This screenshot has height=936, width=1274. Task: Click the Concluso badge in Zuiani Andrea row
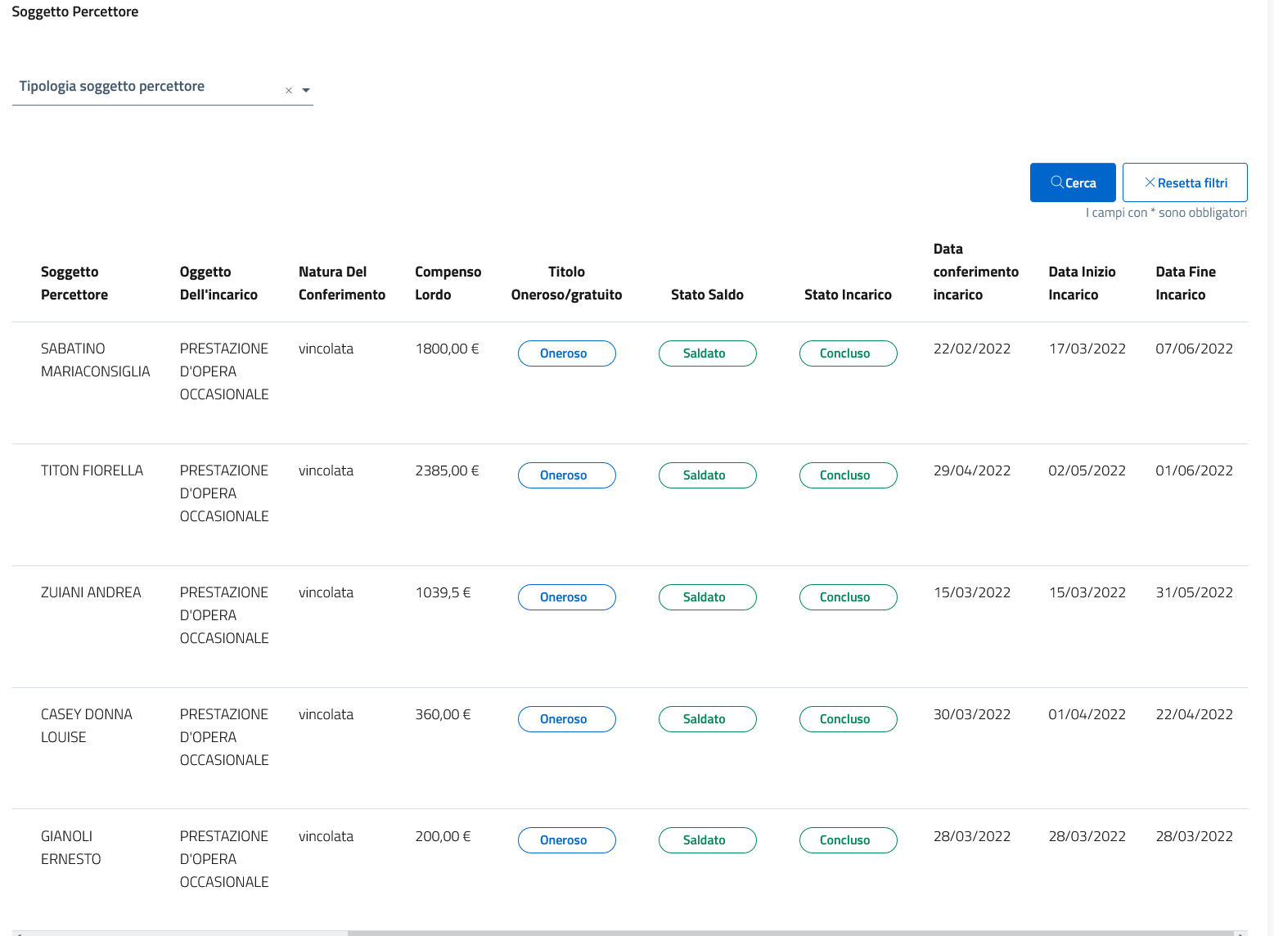coord(848,597)
